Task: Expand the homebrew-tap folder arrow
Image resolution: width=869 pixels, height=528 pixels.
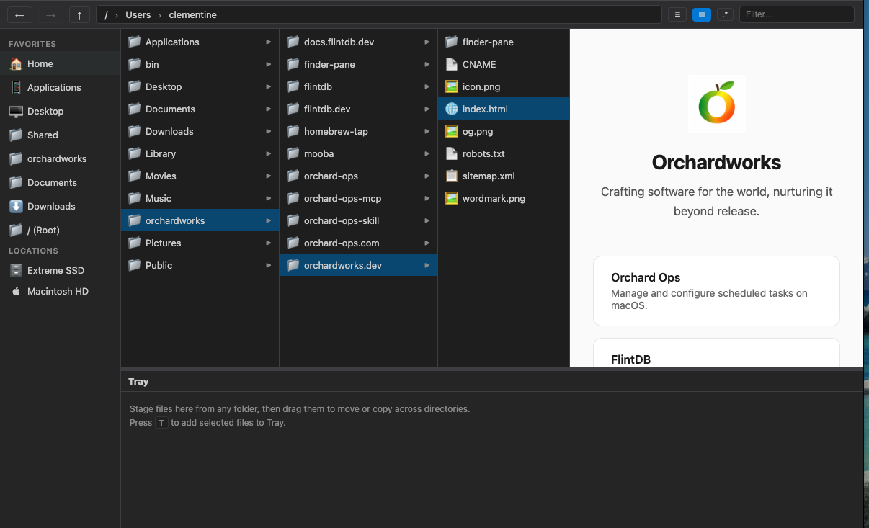Action: (427, 132)
